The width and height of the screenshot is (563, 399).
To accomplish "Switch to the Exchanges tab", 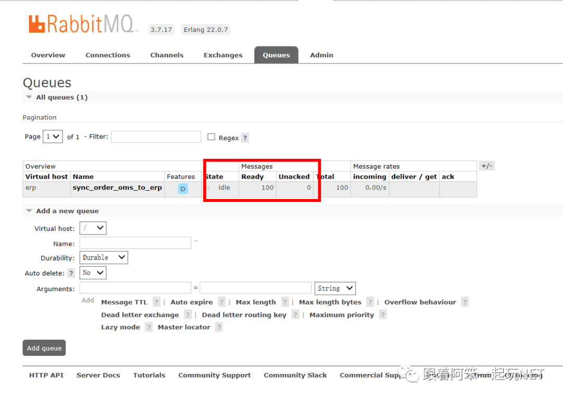I will pyautogui.click(x=223, y=55).
